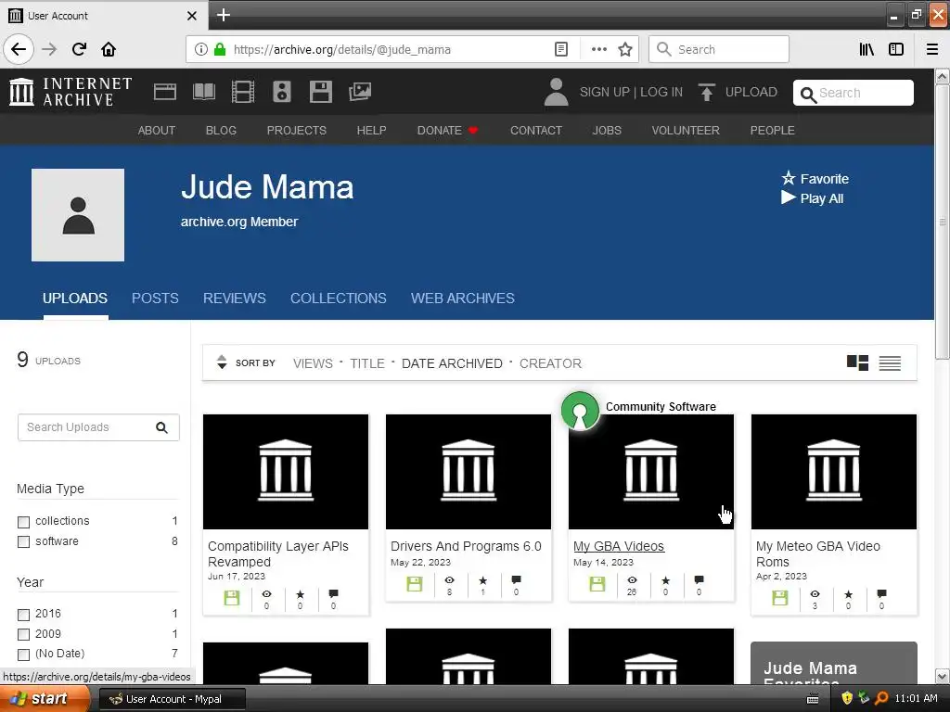Click the Sign Up link
This screenshot has width=950, height=712.
point(604,92)
